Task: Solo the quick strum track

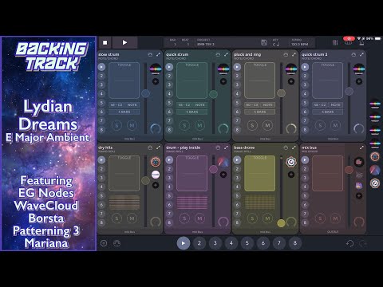Action: pos(184,125)
